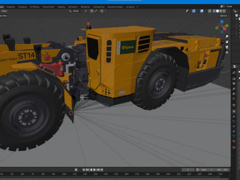Jump to the timeline end frame
The height and width of the screenshot is (180, 240).
point(101,169)
